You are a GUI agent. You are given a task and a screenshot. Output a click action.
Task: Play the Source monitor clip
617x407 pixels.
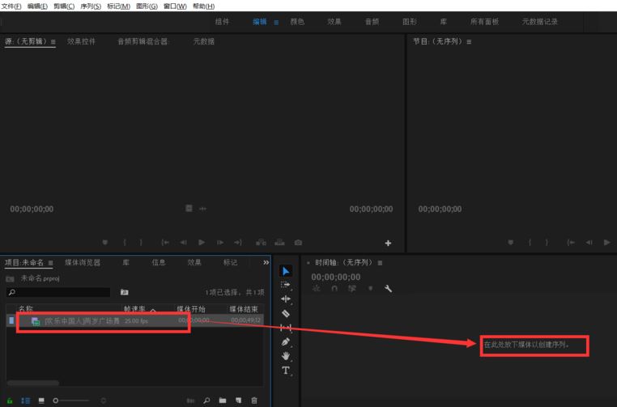[202, 242]
